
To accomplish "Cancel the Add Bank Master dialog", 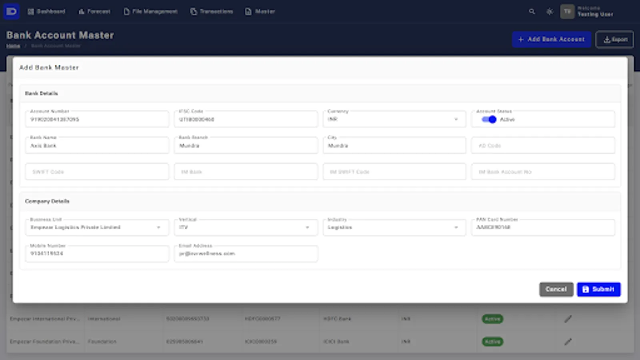I will pyautogui.click(x=556, y=289).
